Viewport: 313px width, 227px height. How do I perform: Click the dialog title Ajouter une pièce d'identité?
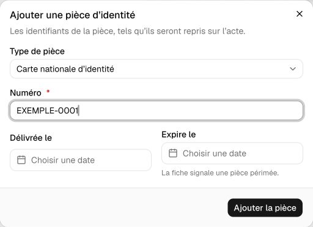pos(73,15)
